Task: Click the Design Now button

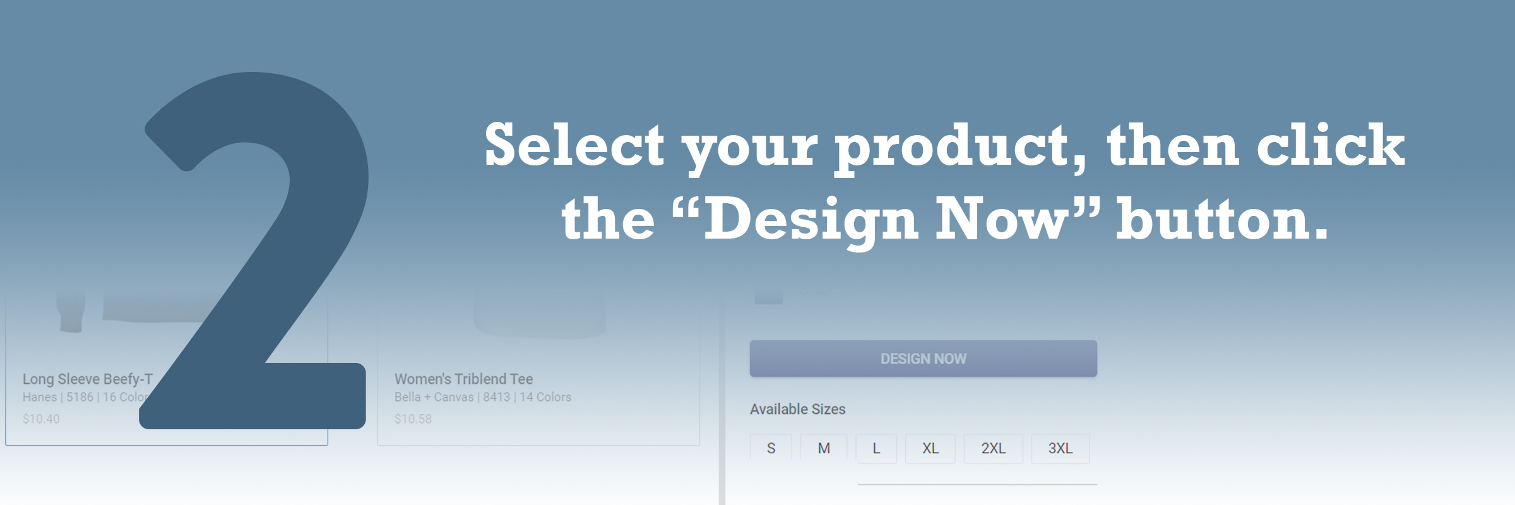Action: point(923,359)
